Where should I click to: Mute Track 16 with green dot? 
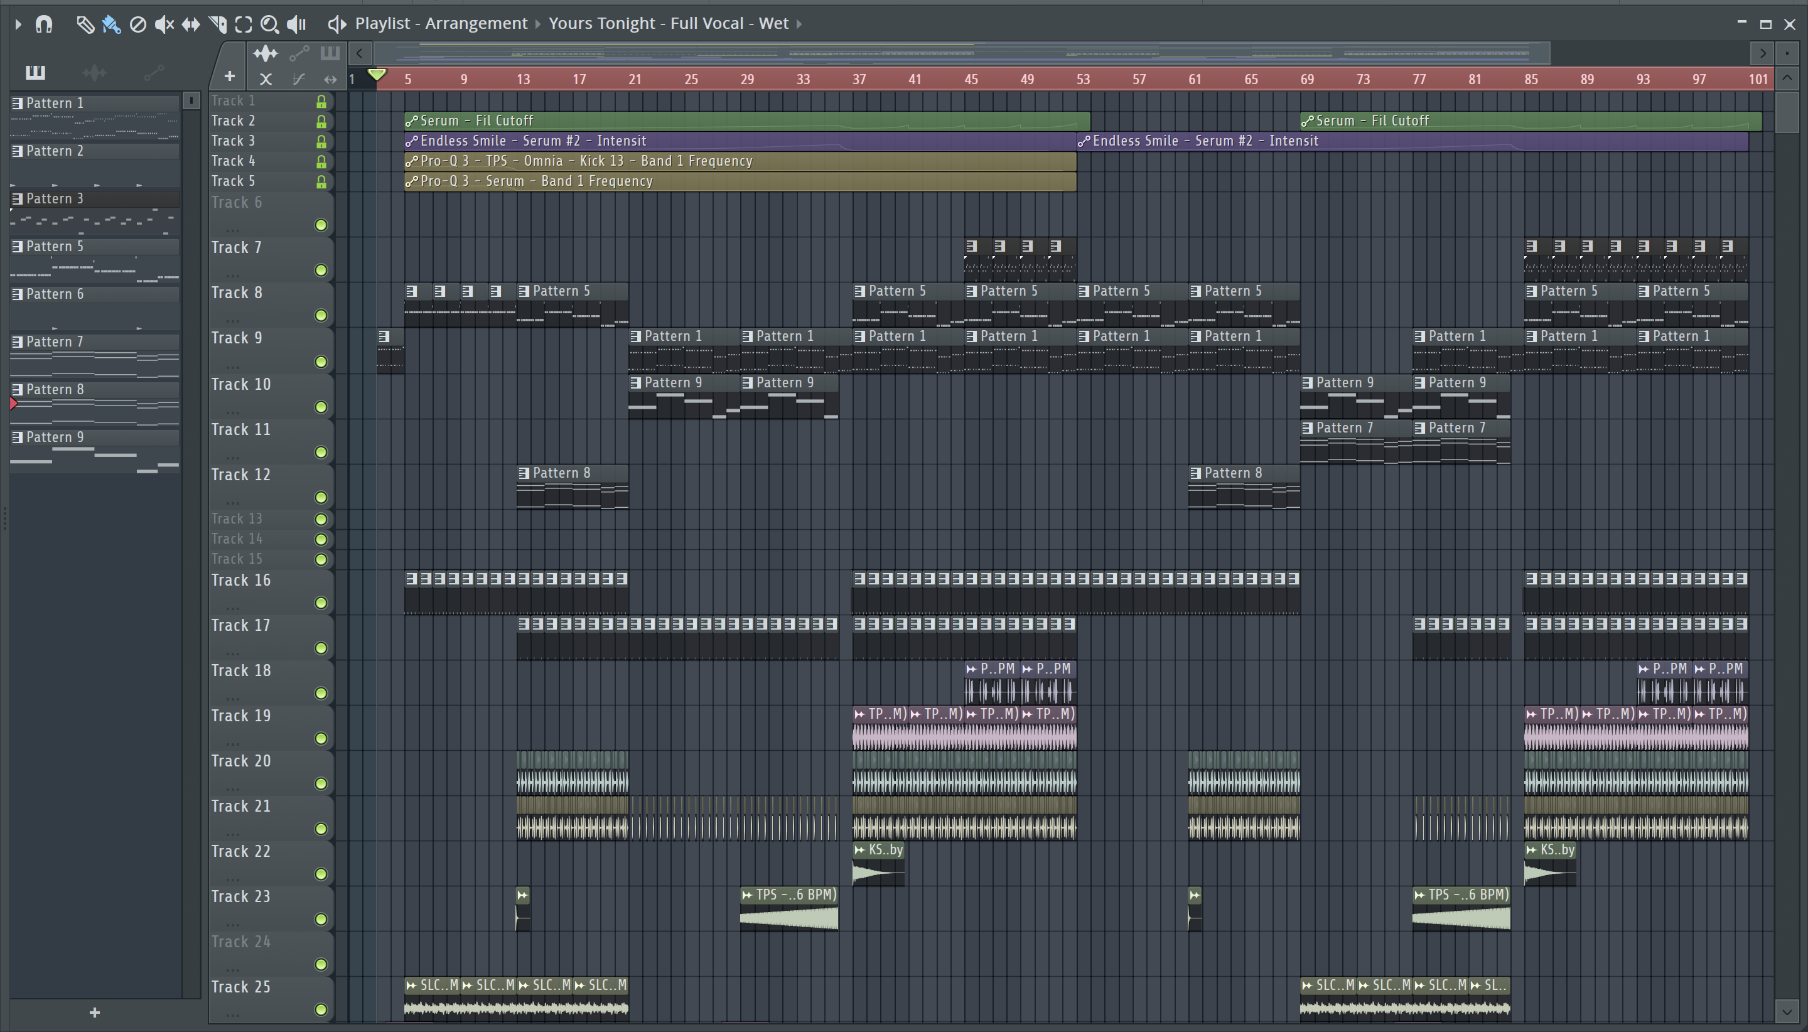(x=321, y=603)
